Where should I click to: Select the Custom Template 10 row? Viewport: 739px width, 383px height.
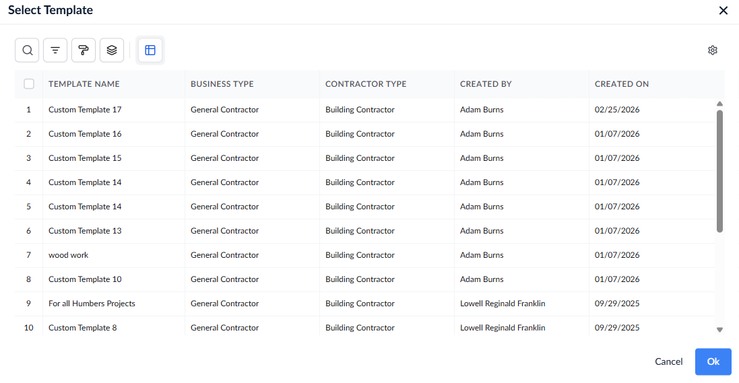(x=365, y=279)
